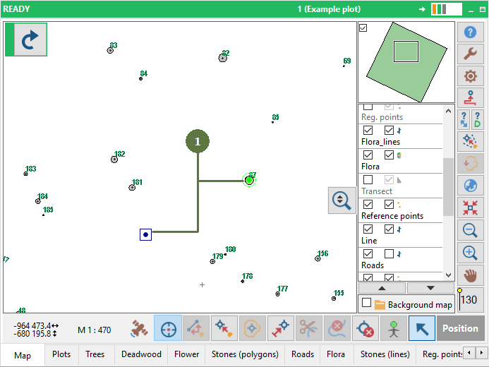Screen dimensions: 489x367
Task: Click the green highlighted tree point
Action: point(249,180)
